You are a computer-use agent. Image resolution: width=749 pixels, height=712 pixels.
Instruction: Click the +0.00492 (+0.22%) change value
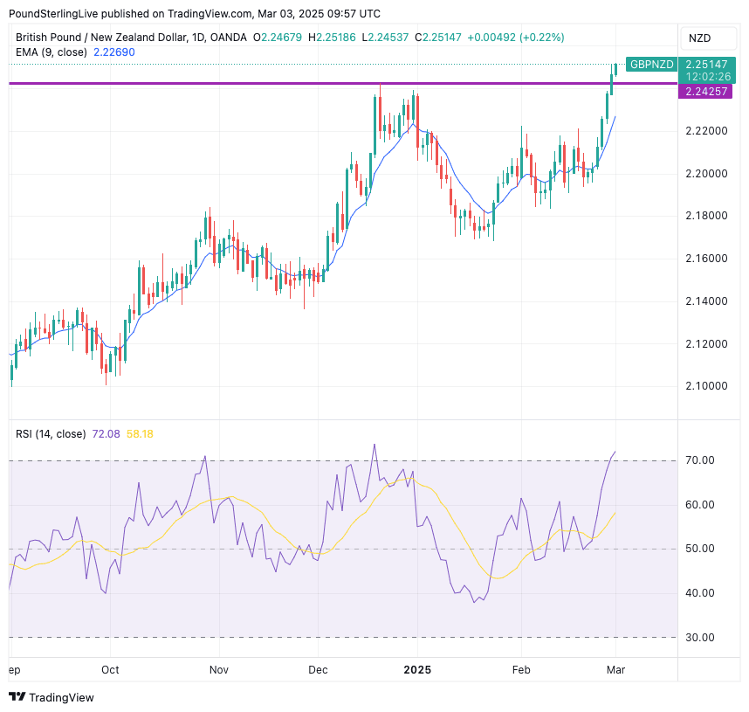pyautogui.click(x=516, y=38)
